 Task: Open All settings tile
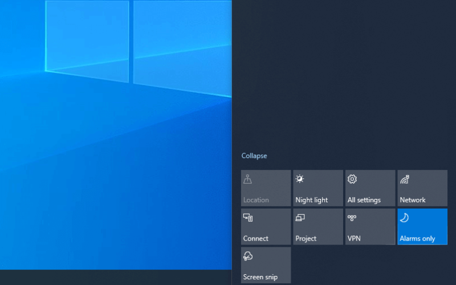pos(370,188)
